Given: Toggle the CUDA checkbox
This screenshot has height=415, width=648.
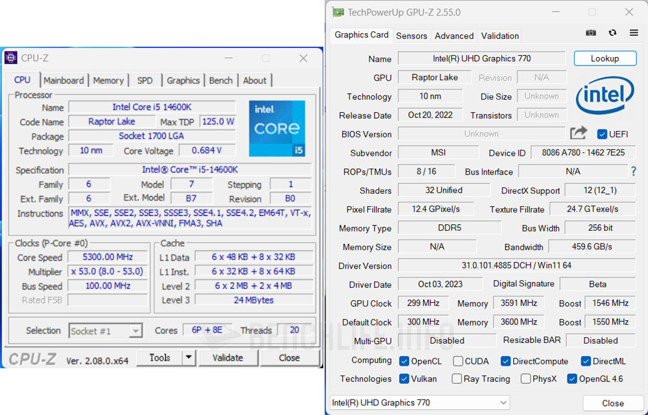Looking at the screenshot, I should (x=458, y=361).
